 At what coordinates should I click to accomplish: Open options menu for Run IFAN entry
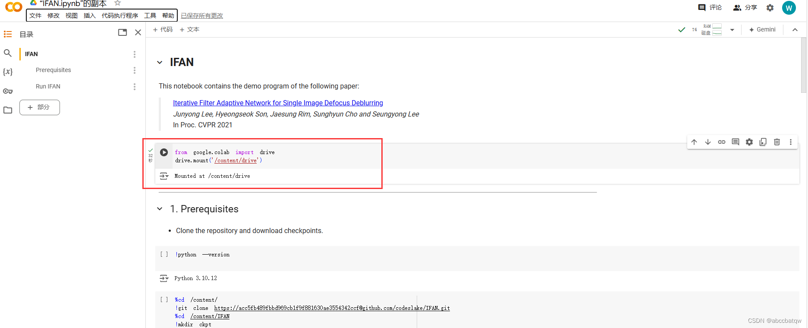(x=135, y=86)
